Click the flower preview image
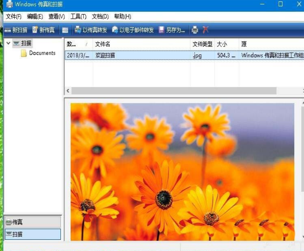Image resolution: width=304 pixels, height=251 pixels. coord(182,172)
